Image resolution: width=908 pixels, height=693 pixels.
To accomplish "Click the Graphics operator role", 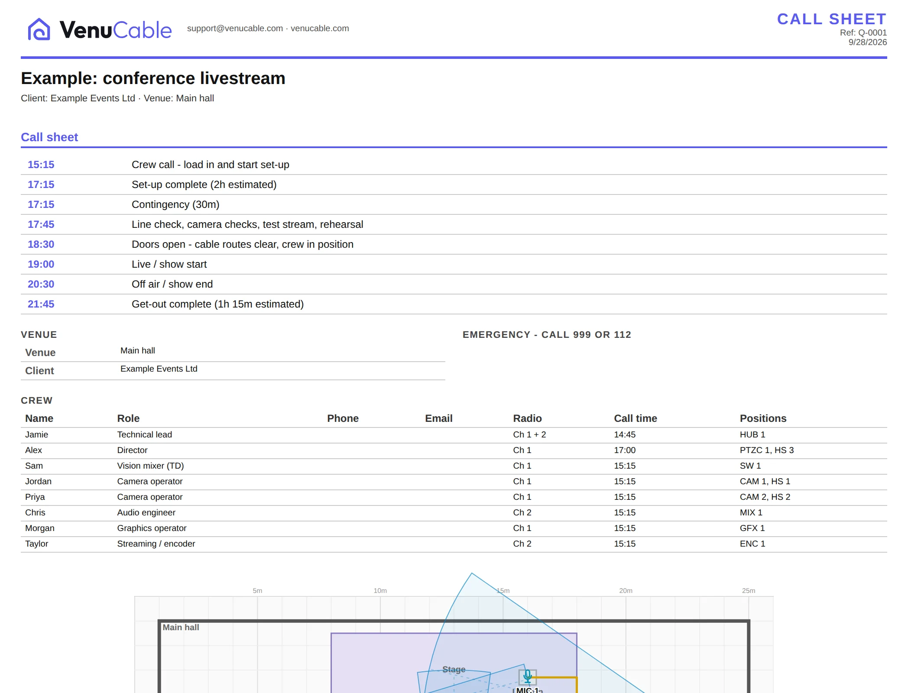I will point(152,528).
